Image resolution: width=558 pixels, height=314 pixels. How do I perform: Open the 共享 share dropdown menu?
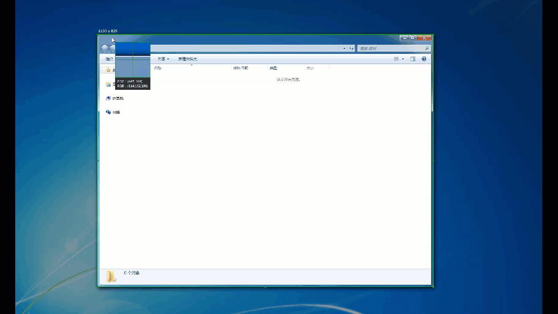[163, 59]
